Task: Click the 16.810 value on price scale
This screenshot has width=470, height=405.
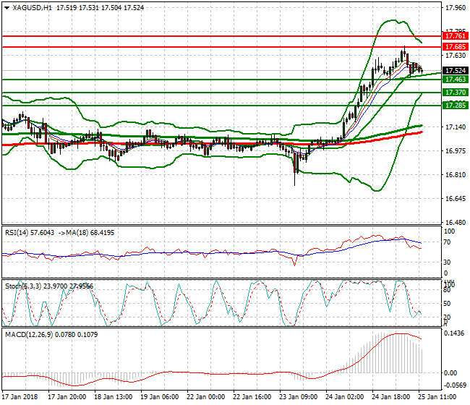Action: tap(456, 175)
